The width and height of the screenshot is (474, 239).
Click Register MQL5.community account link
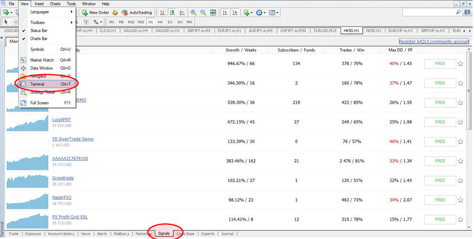pyautogui.click(x=434, y=42)
